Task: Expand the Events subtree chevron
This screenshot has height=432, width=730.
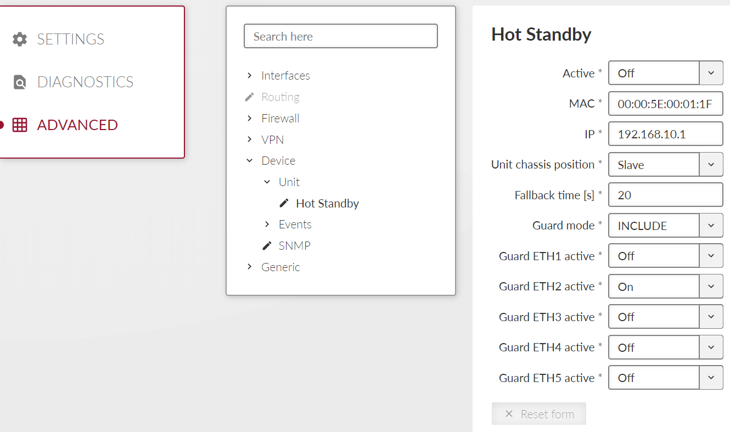Action: tap(267, 225)
